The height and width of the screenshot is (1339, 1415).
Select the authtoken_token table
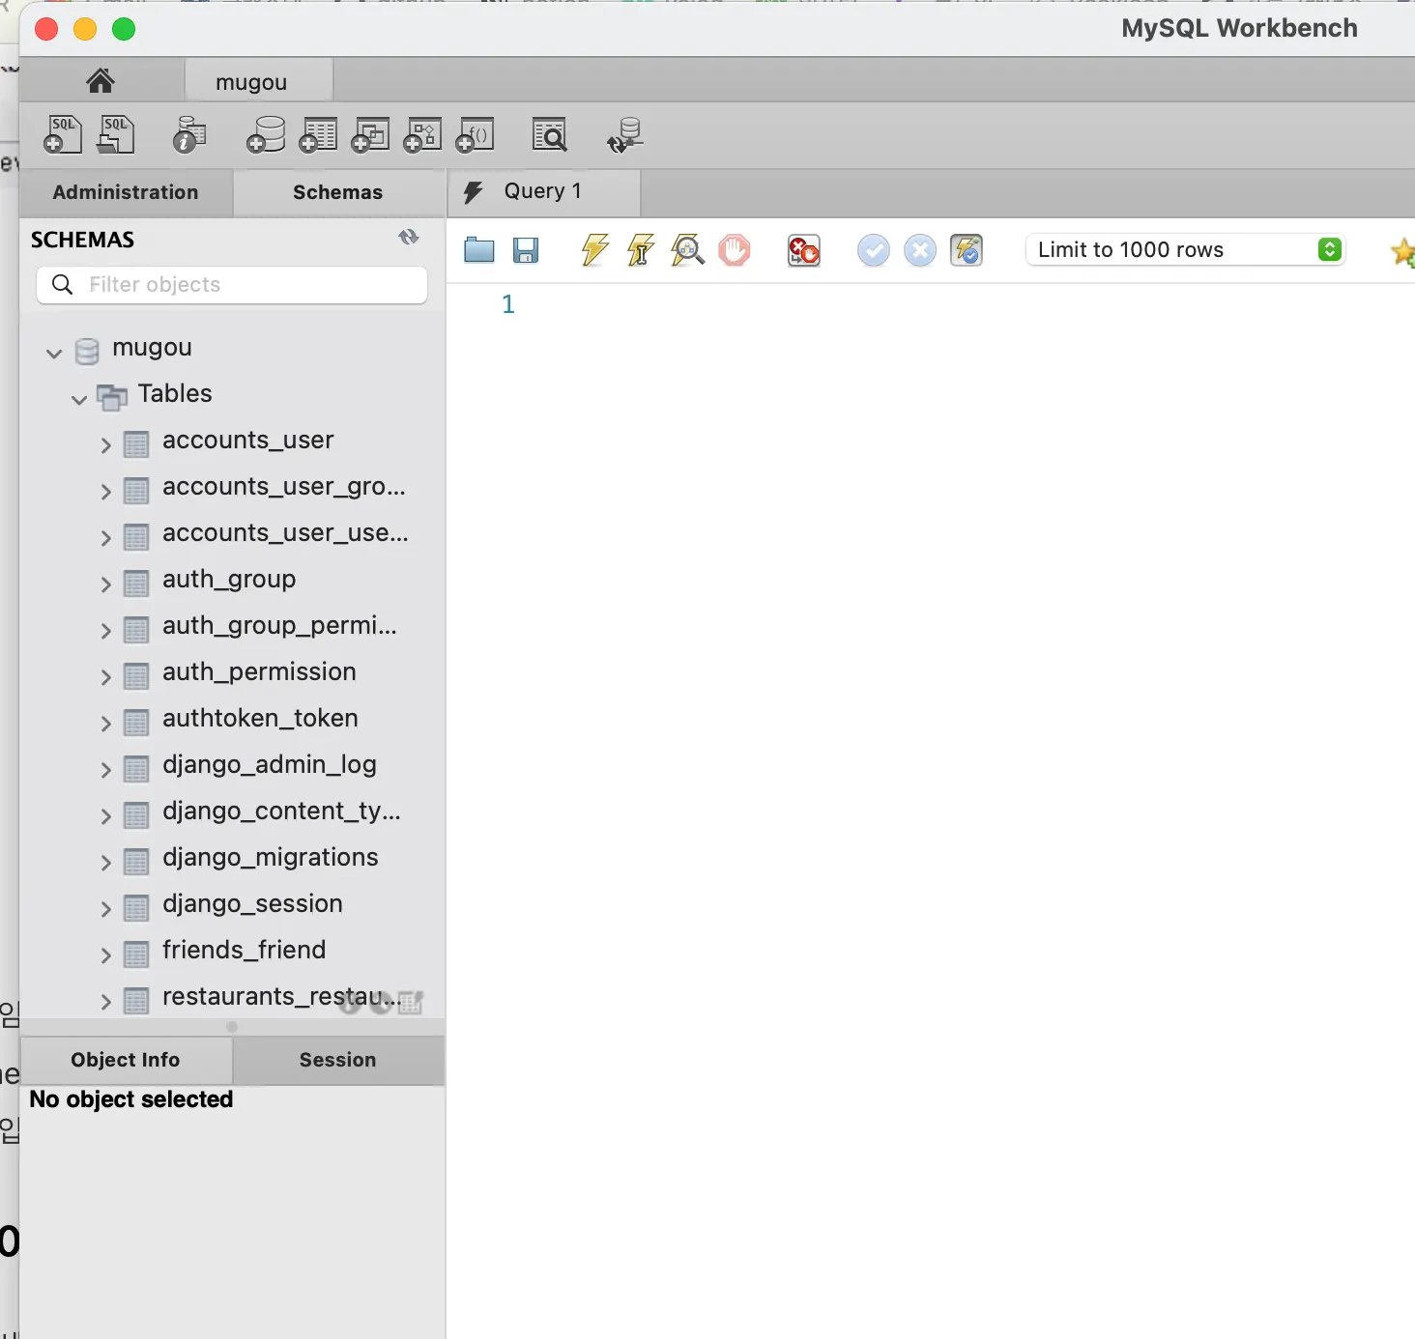[x=260, y=718]
